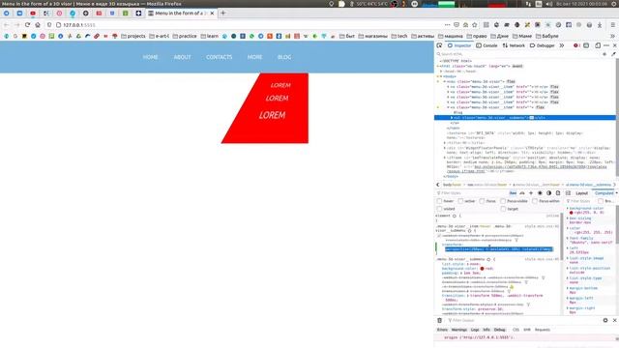Bookmark this page with the star icon
Screen dimensions: 619x348
click(x=475, y=25)
